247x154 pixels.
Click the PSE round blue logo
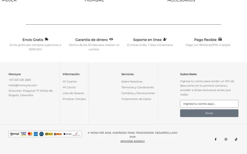(x=41, y=134)
